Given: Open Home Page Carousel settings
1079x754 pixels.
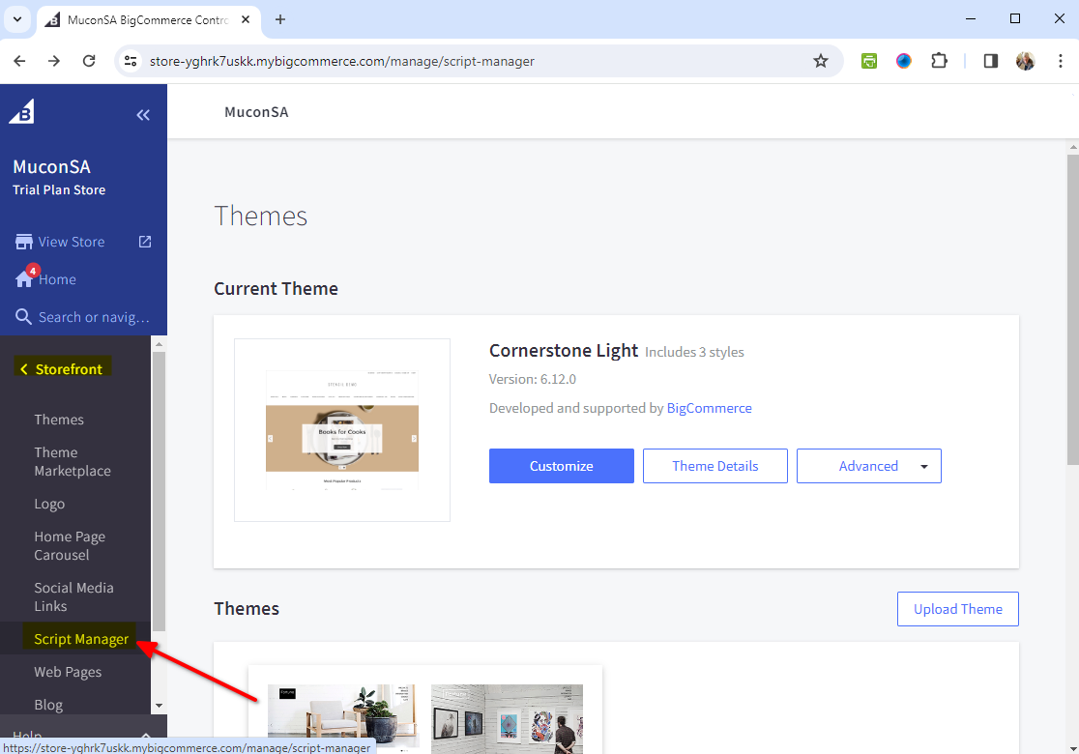Looking at the screenshot, I should pyautogui.click(x=70, y=545).
